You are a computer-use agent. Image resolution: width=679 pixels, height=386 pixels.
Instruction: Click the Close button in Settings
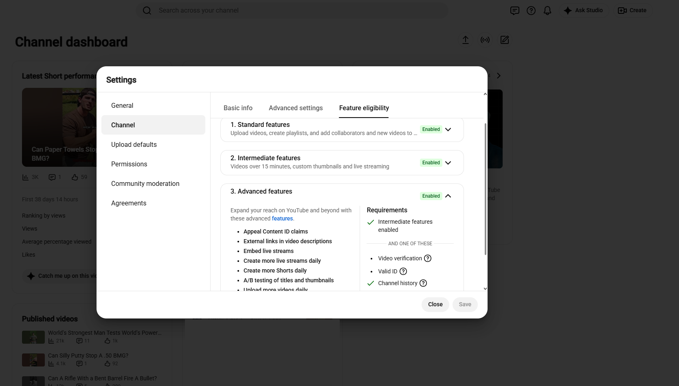click(x=435, y=304)
